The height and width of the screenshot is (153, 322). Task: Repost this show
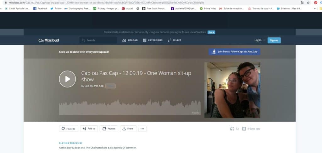pyautogui.click(x=109, y=129)
